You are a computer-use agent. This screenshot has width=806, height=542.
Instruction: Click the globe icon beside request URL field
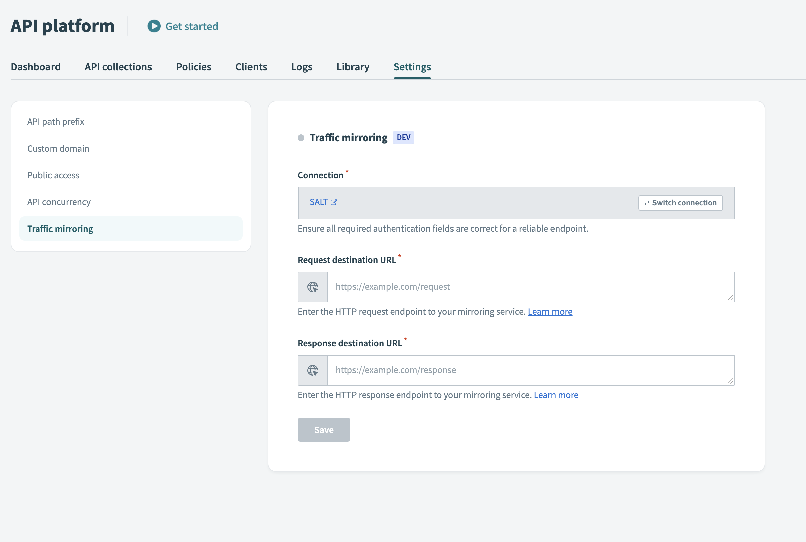[x=312, y=286]
